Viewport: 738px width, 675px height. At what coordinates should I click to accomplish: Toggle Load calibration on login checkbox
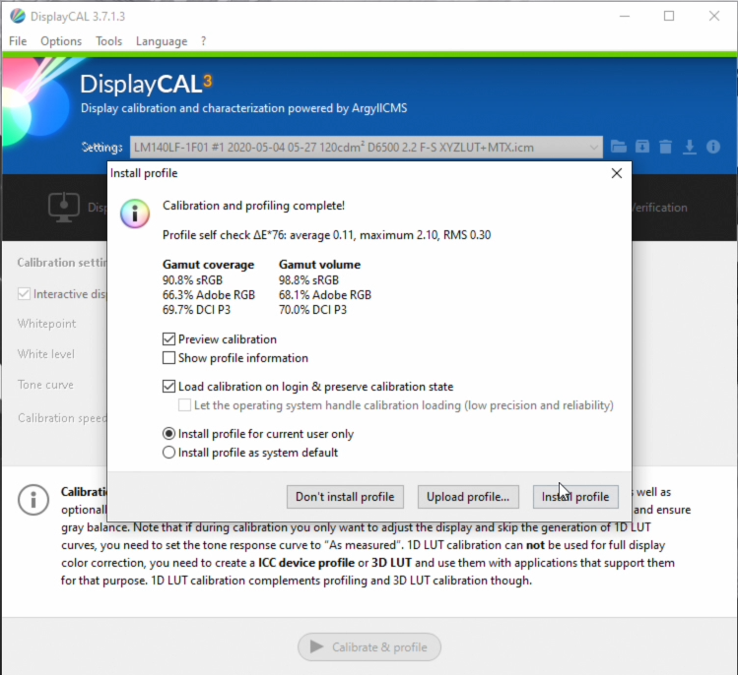click(x=168, y=387)
